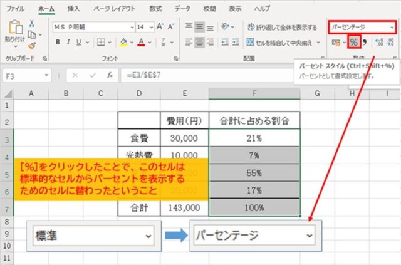Open the 表示 ribbon tab

pos(235,9)
